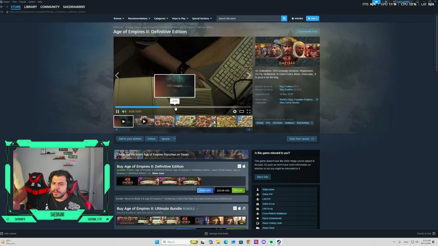Screen dimensions: 438x246
Task: Open Manage Downloads
Action: pos(217,234)
